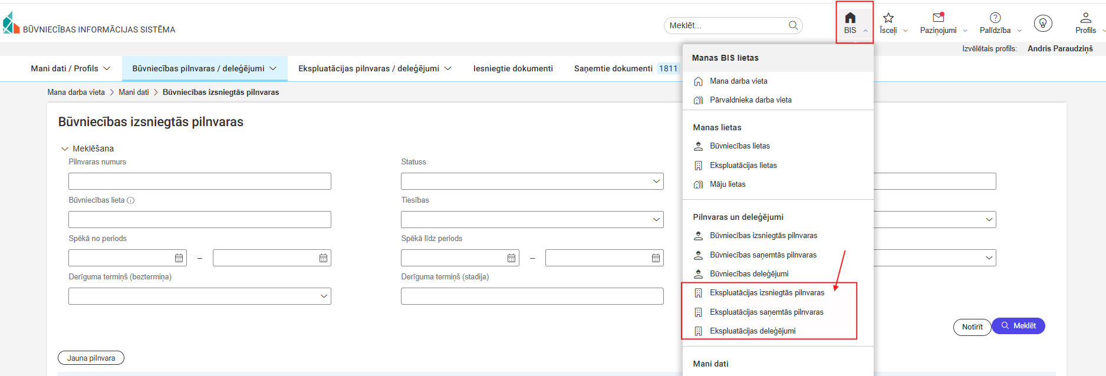Viewport: 1106px width, 376px height.
Task: Click the Jauna pilnvara button
Action: coord(91,358)
